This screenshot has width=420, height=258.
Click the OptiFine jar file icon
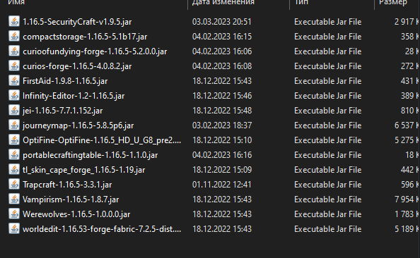[14, 140]
